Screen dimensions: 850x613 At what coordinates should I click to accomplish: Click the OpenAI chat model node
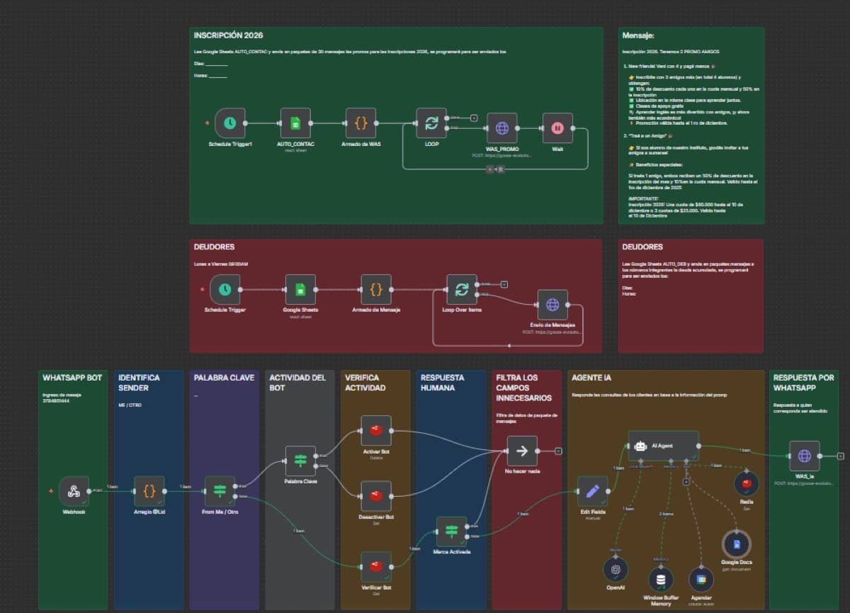pos(616,568)
